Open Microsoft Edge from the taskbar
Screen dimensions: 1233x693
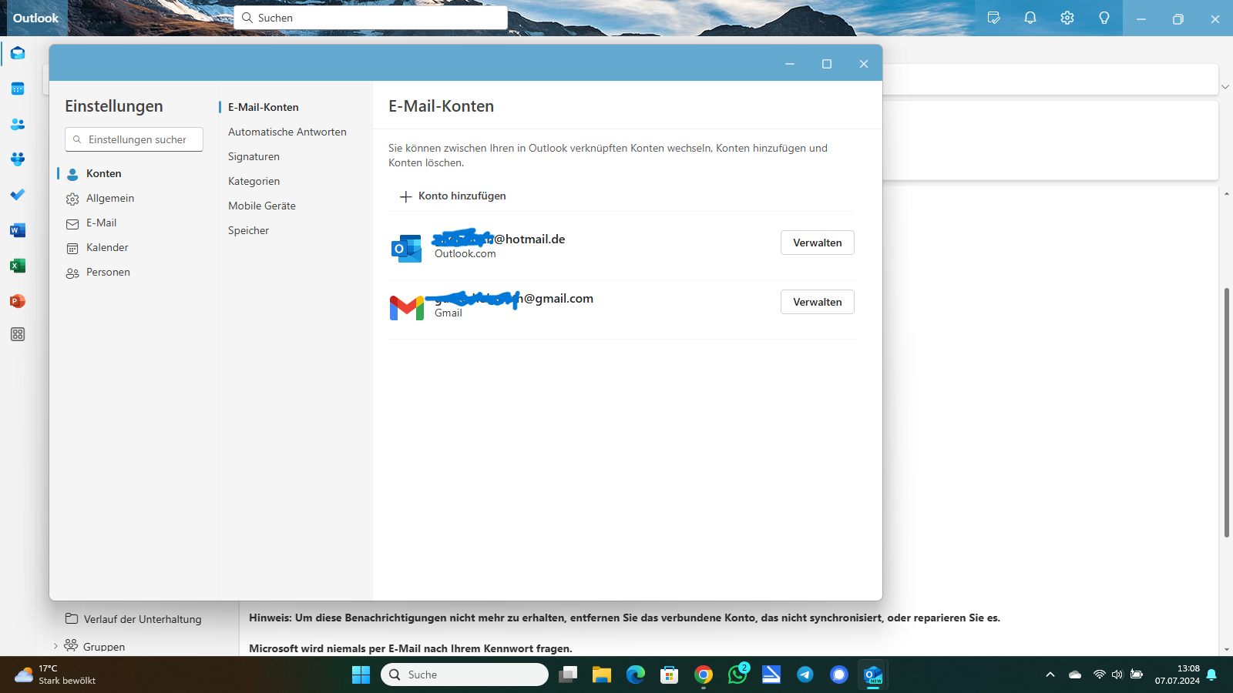[636, 675]
